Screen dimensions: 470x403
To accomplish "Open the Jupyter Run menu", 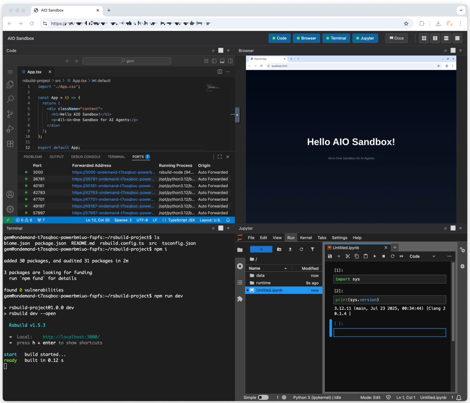I will pyautogui.click(x=291, y=238).
